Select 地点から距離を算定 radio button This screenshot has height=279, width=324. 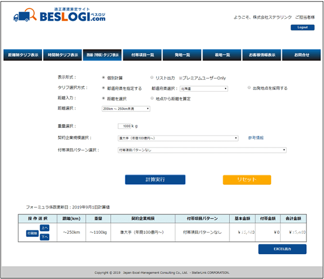pos(152,99)
